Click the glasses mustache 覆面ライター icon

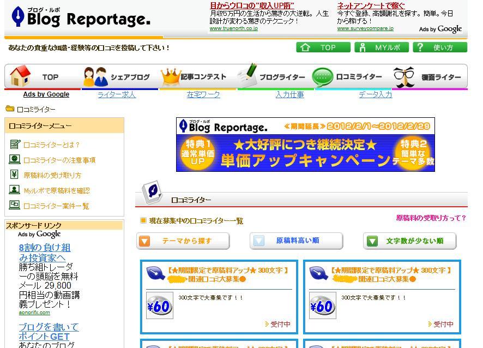[404, 77]
